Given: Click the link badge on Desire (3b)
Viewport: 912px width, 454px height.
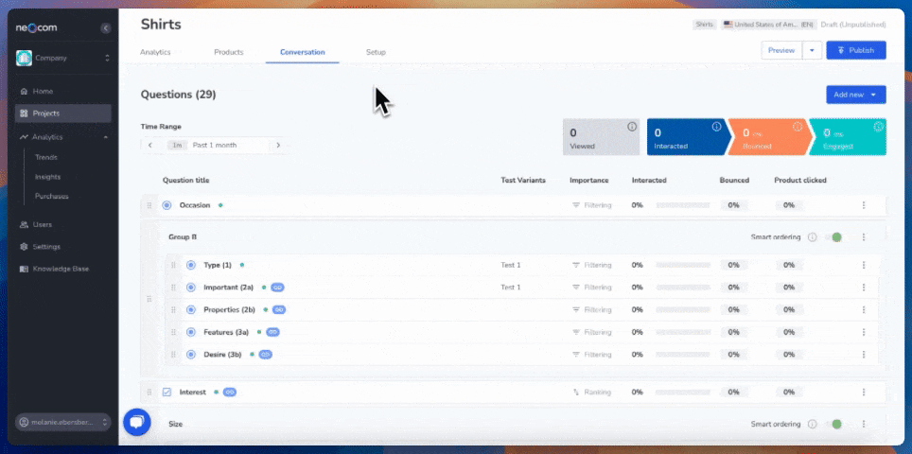Looking at the screenshot, I should (x=266, y=355).
